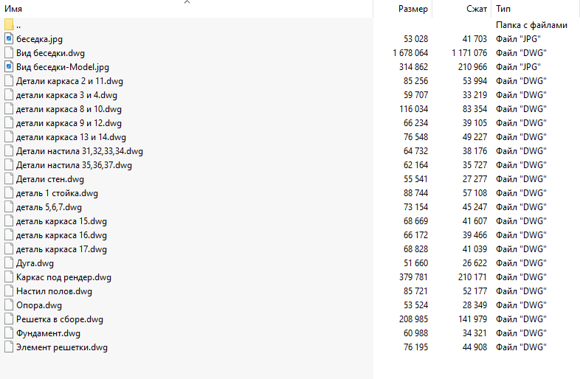Screen dimensions: 580x379
Task: Sort the list by the Имя column header
Action: pos(13,9)
